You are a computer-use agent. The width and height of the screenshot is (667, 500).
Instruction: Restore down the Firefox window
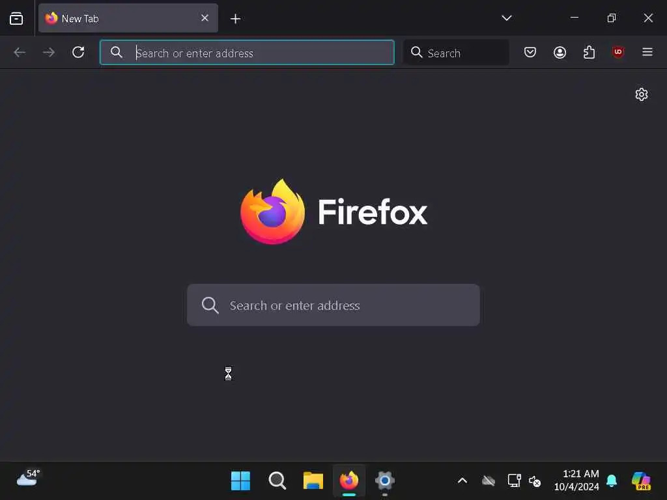(611, 18)
